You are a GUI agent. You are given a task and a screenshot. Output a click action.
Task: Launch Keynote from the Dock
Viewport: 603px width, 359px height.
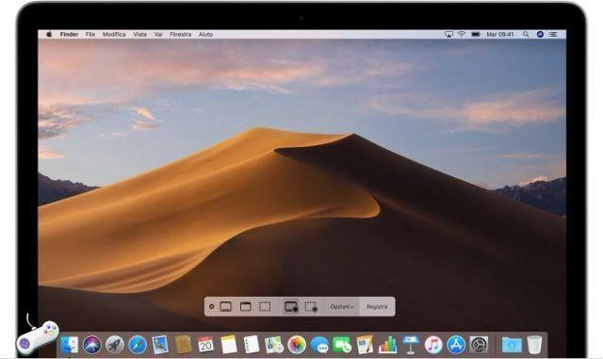411,345
